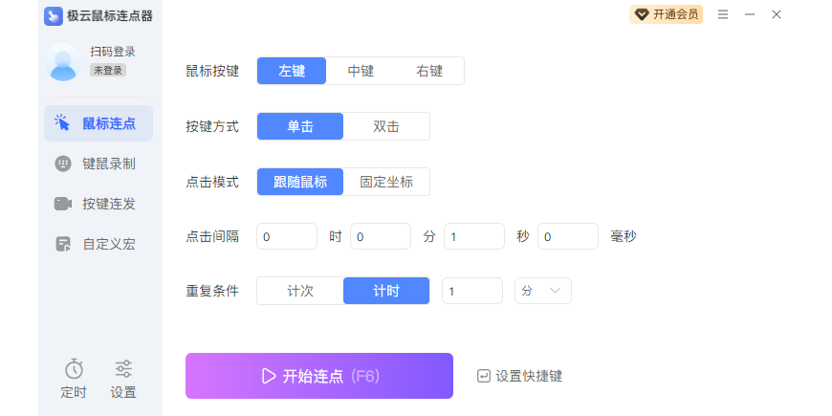Open the 定时 timer icon
832x416 pixels.
click(x=74, y=369)
